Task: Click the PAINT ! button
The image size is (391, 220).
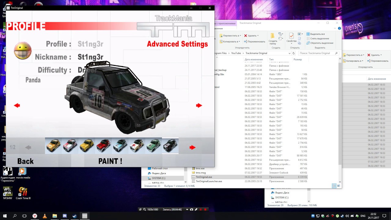Action: click(x=110, y=161)
